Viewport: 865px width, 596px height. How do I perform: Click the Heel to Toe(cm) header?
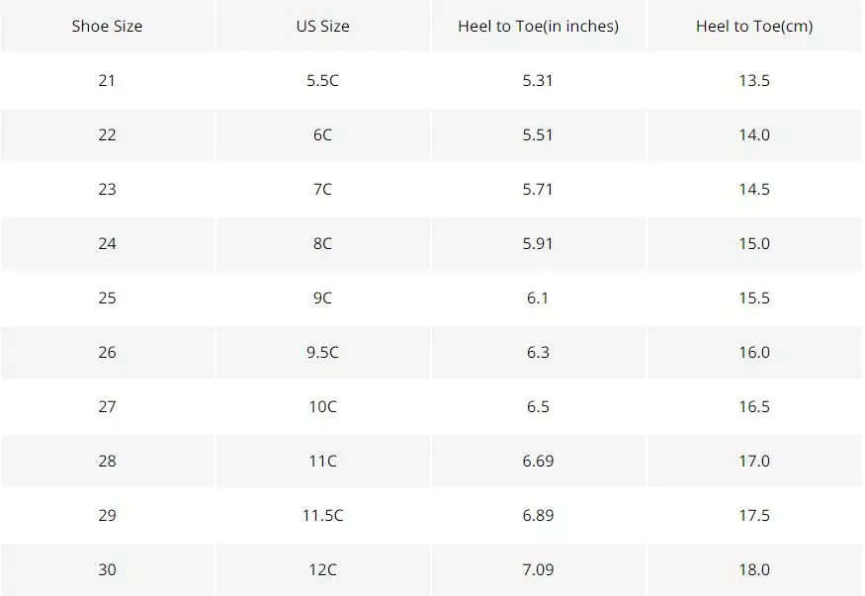click(754, 26)
